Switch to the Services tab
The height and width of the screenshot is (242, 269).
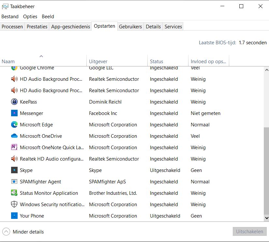[x=173, y=27]
